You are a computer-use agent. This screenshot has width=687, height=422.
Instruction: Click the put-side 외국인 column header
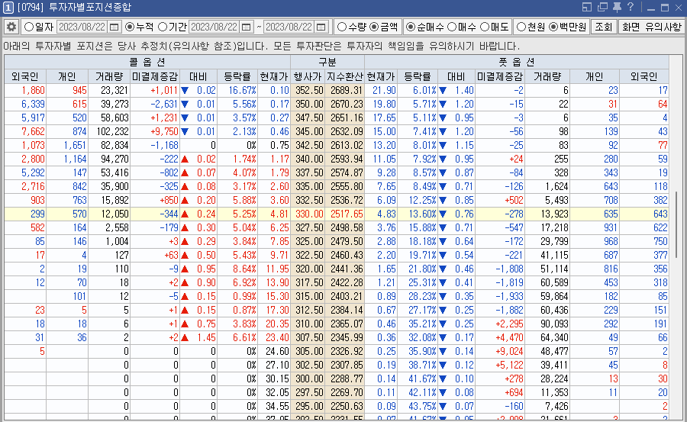click(x=644, y=76)
